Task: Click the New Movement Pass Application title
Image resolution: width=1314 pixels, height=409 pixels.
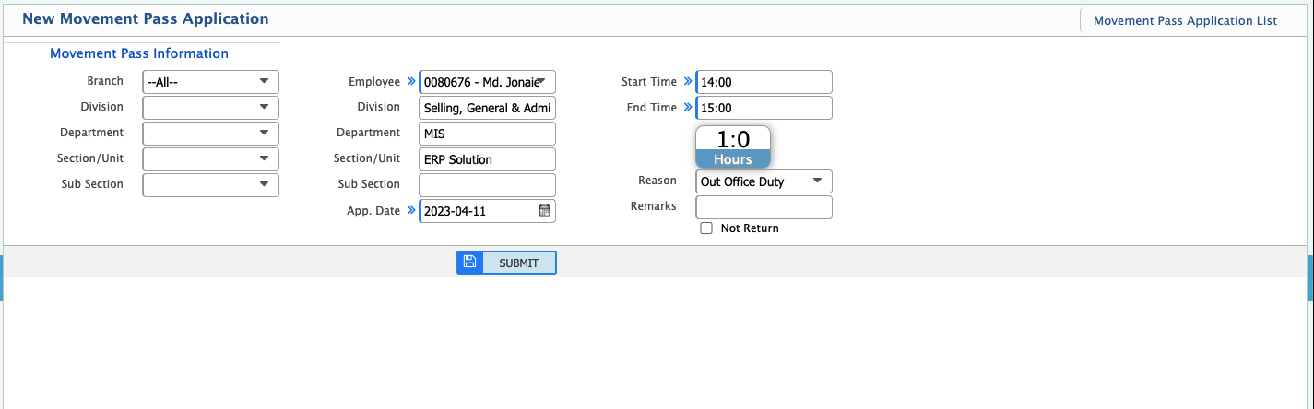Action: click(146, 18)
